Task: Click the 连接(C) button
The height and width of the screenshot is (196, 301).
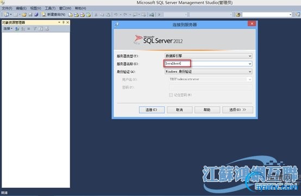Action: click(152, 110)
